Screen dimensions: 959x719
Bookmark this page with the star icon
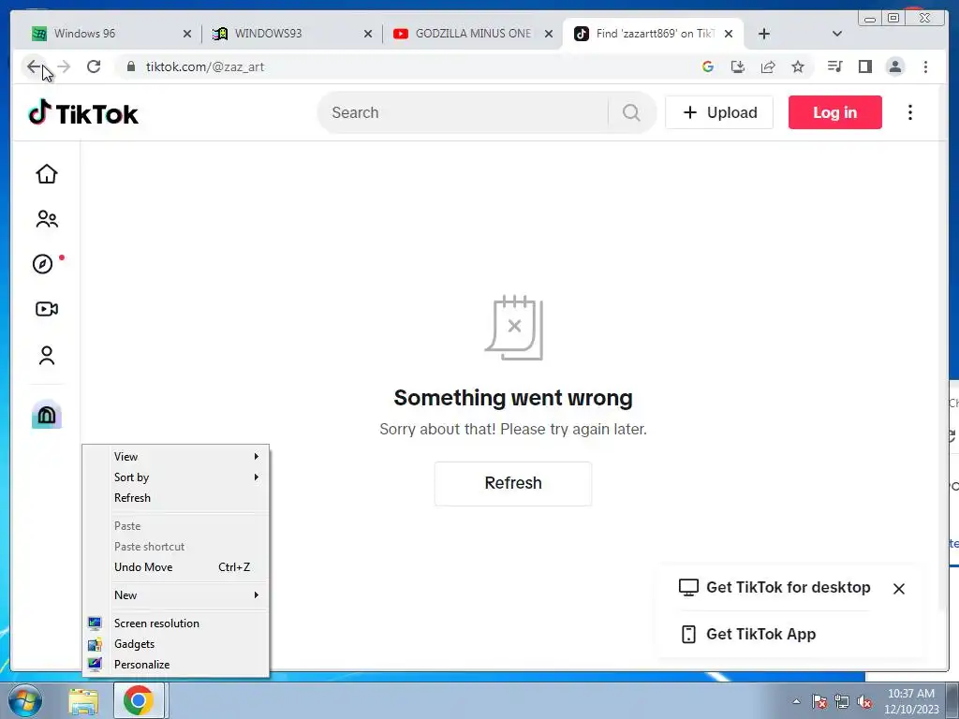click(798, 66)
